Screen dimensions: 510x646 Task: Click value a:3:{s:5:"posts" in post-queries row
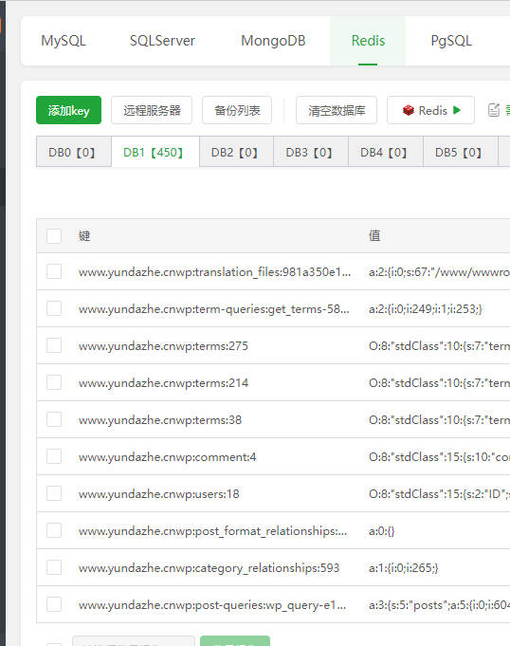pyautogui.click(x=439, y=605)
